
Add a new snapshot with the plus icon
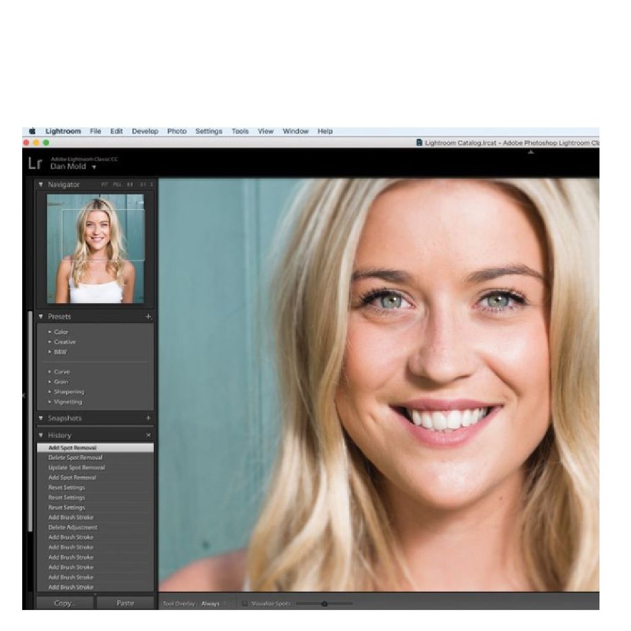point(148,418)
